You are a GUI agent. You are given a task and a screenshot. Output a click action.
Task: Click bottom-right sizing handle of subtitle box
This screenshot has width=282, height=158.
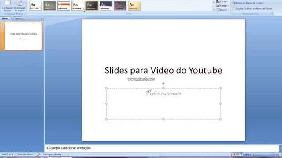220,119
